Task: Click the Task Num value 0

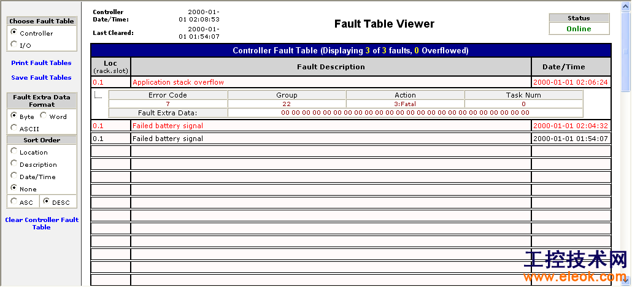Action: 523,104
